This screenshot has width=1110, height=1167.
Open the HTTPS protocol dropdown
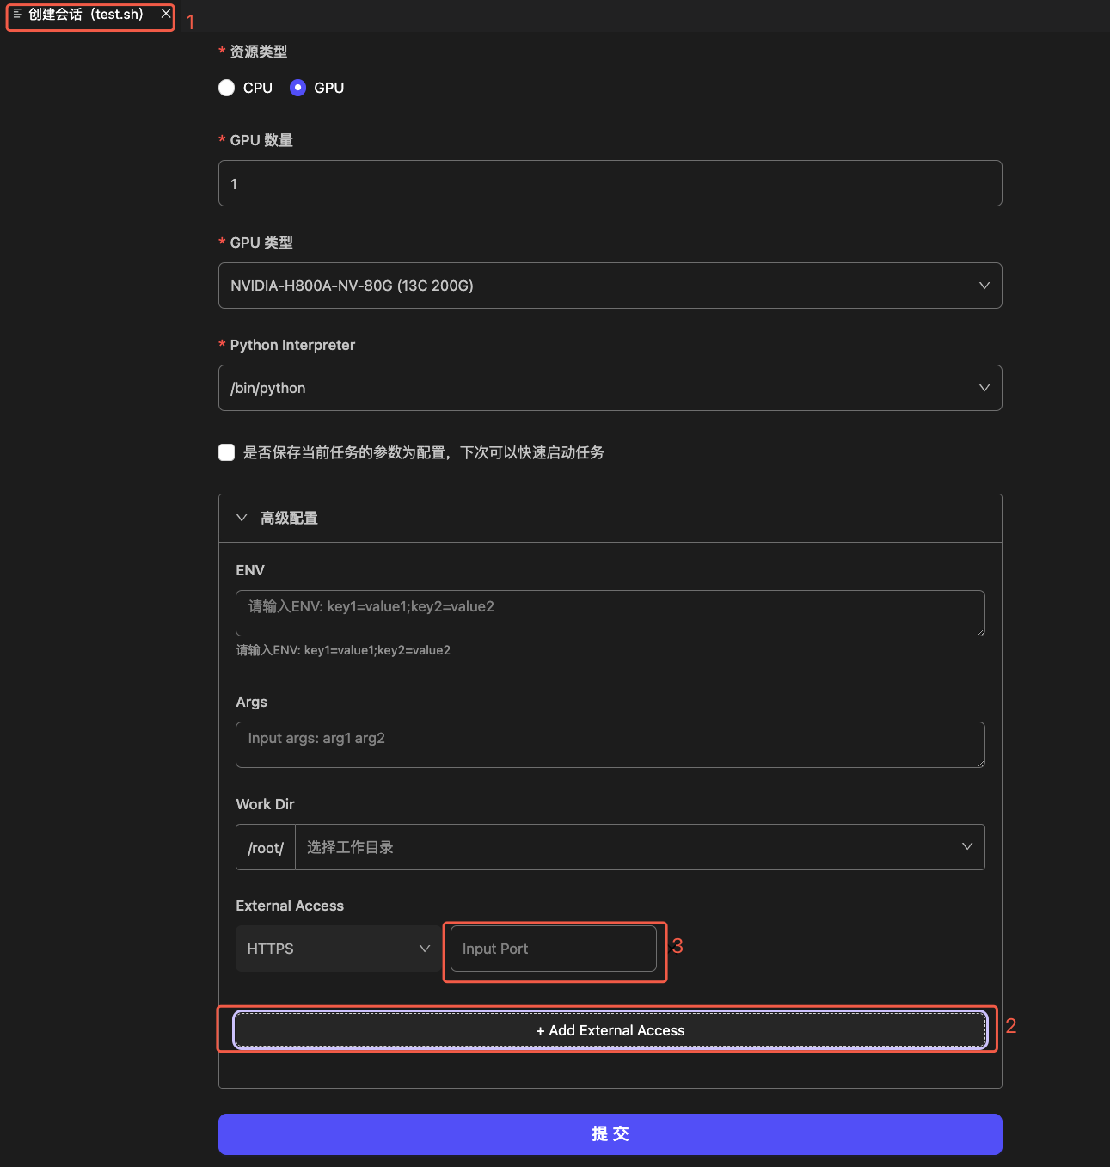[x=338, y=949]
